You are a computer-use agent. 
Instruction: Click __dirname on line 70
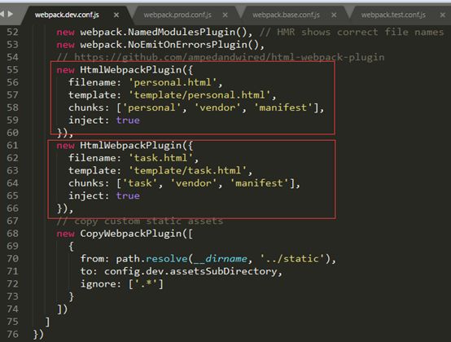(x=221, y=259)
